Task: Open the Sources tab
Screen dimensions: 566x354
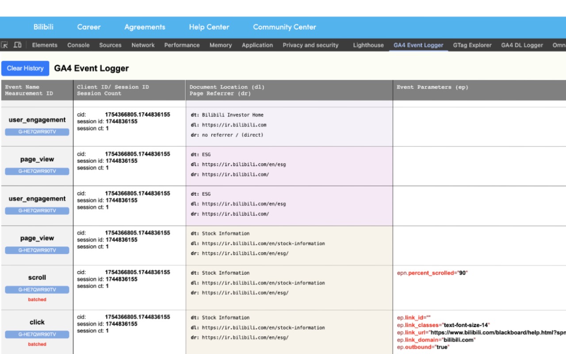Action: point(111,45)
